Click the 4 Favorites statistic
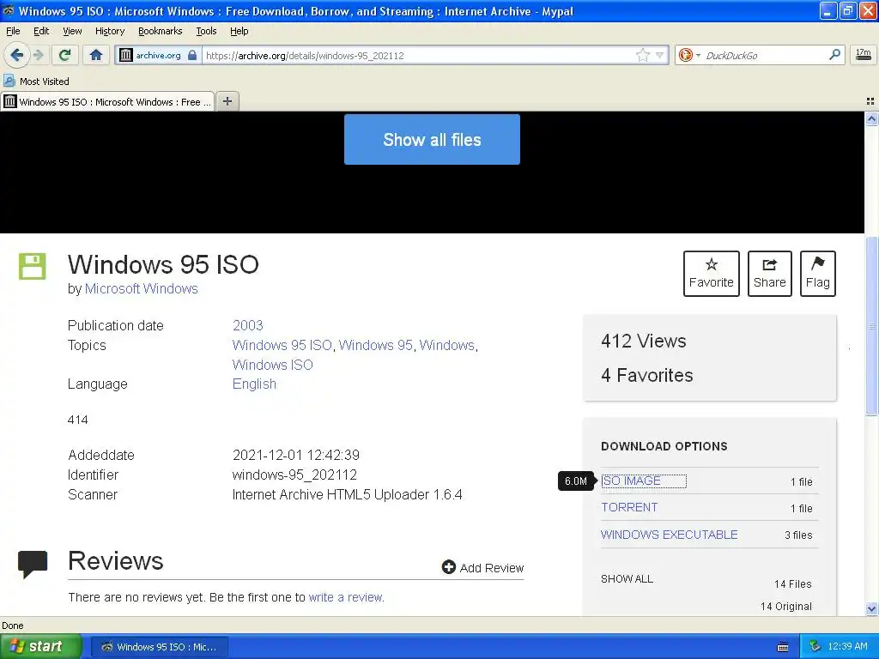This screenshot has width=879, height=659. tap(647, 375)
